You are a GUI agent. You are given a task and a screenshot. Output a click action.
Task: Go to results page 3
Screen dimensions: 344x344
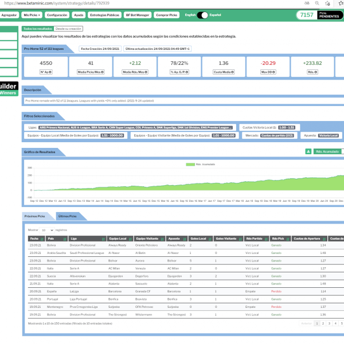coord(329,323)
